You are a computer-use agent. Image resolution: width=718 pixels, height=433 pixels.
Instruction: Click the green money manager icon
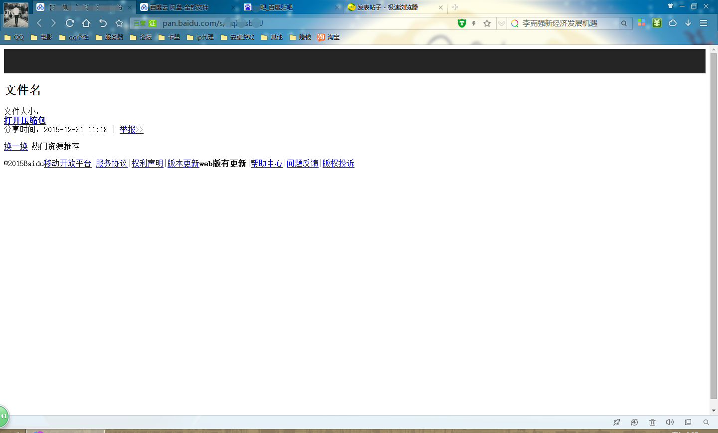tap(657, 23)
